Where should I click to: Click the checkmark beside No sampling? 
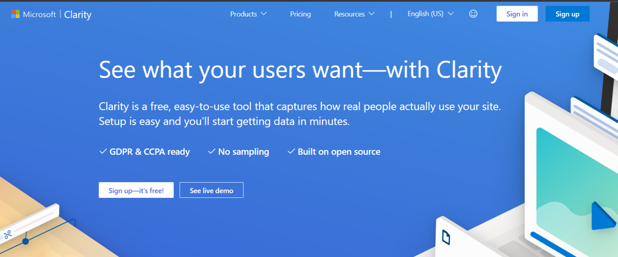click(x=212, y=152)
